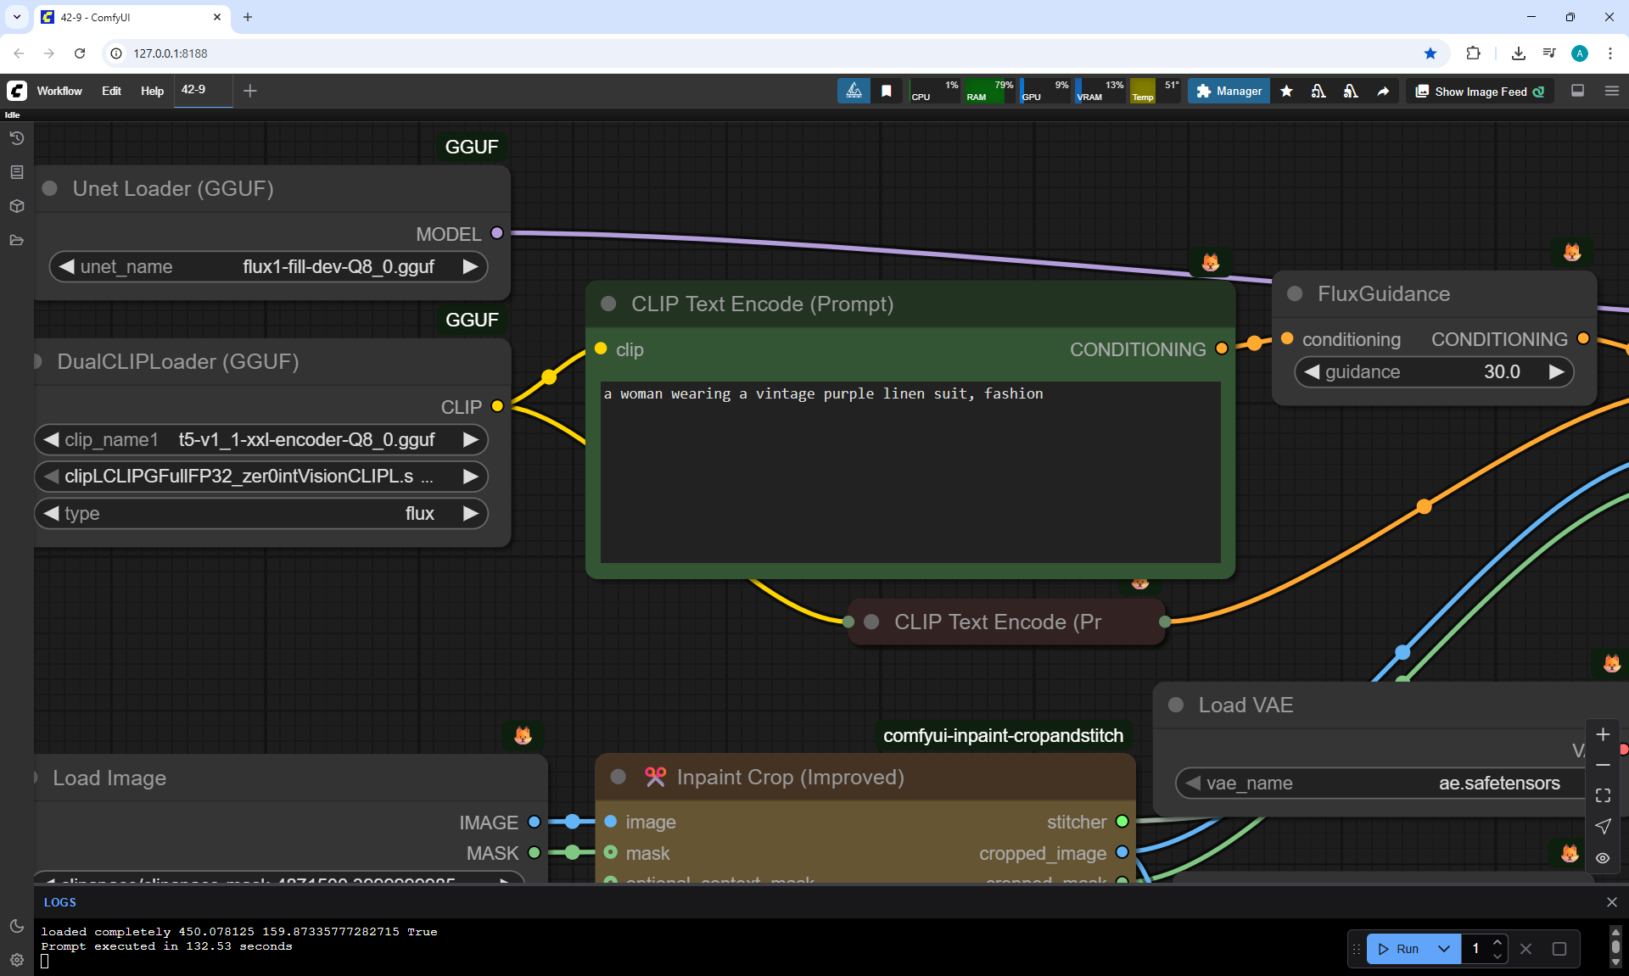Open the Edit menu
The height and width of the screenshot is (976, 1629).
(x=111, y=91)
